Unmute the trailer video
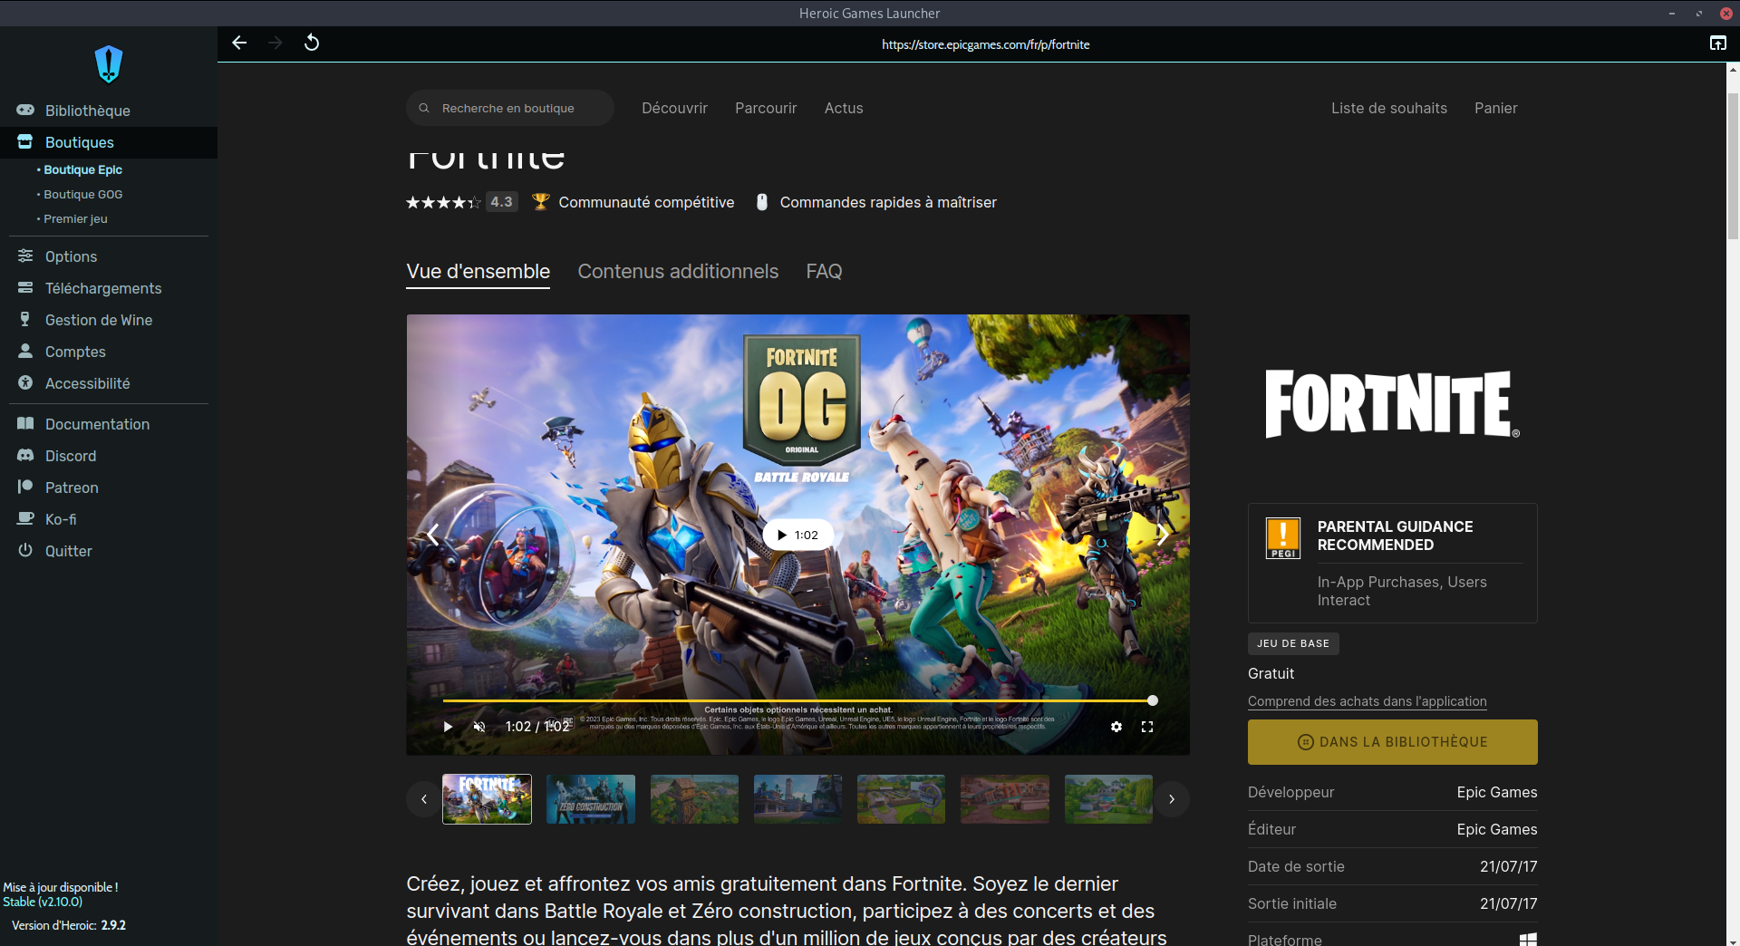 tap(479, 727)
